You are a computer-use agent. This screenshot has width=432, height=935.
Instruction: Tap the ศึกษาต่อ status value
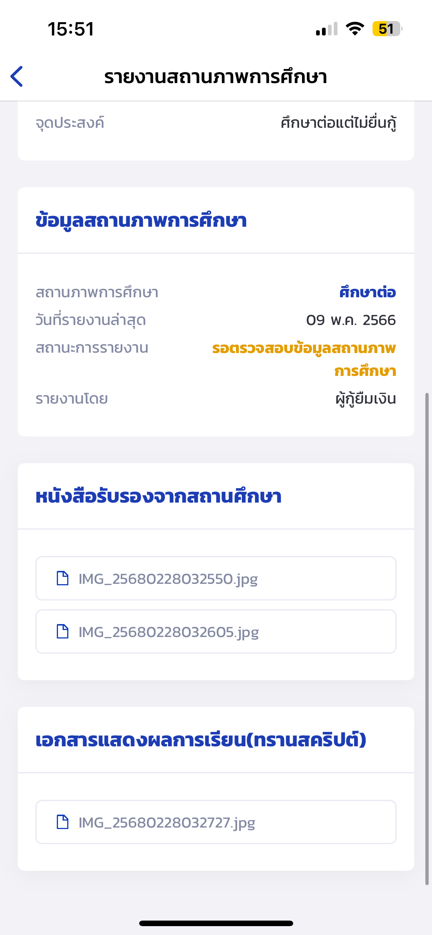pyautogui.click(x=368, y=292)
